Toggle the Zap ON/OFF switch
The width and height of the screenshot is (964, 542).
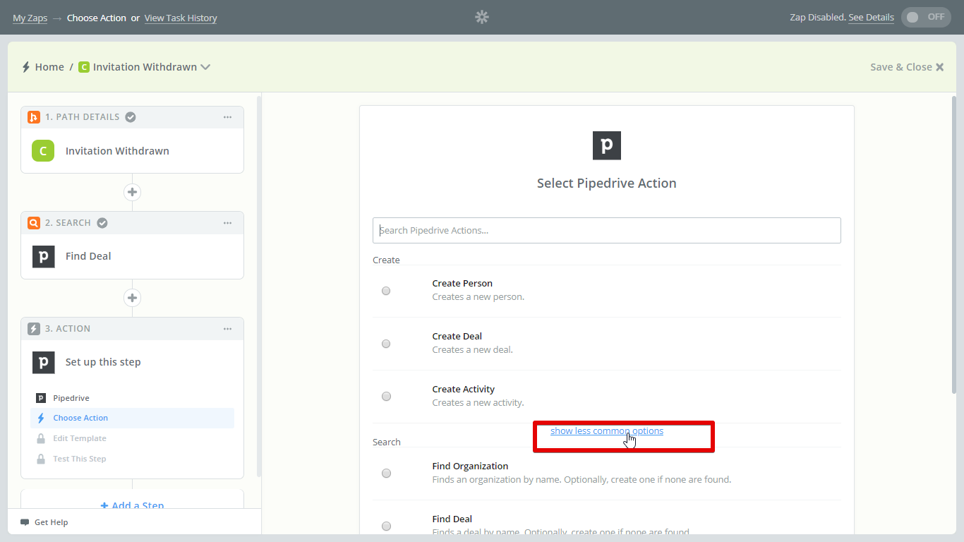926,17
